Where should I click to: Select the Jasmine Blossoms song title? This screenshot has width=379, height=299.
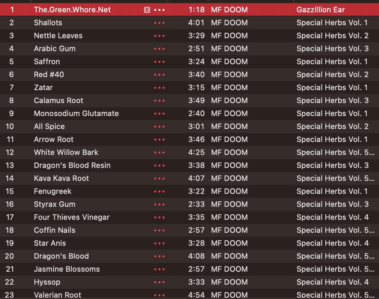67,269
